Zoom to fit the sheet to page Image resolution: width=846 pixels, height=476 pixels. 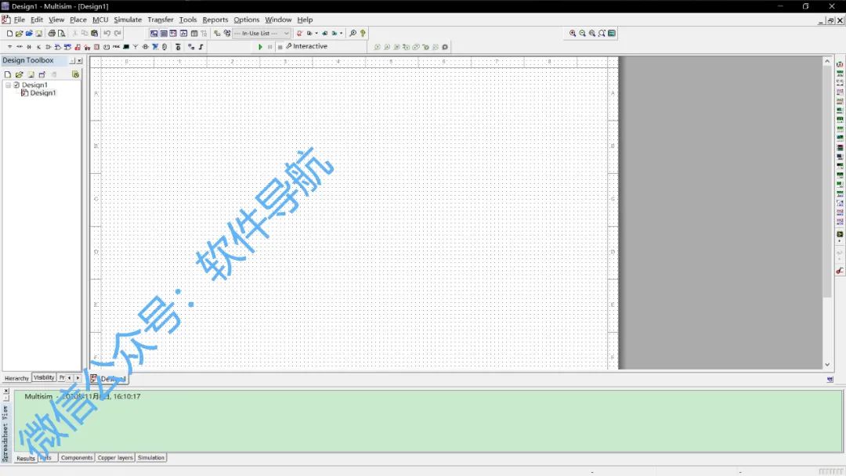602,34
